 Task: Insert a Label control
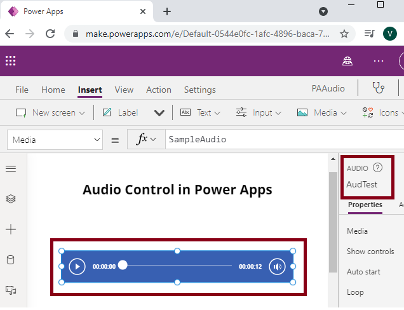pos(120,113)
